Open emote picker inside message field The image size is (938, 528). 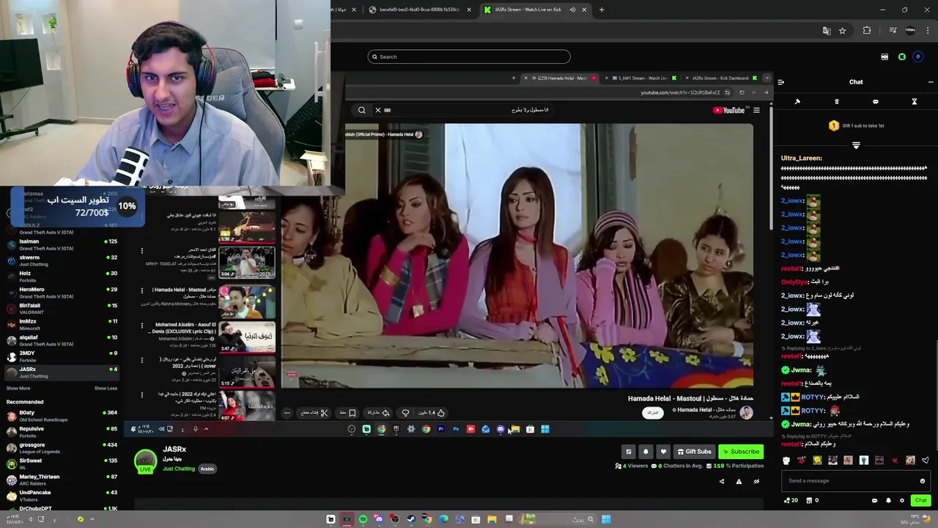922,481
